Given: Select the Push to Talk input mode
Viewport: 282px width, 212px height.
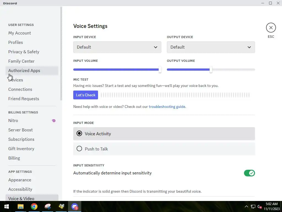Looking at the screenshot, I should [164, 149].
